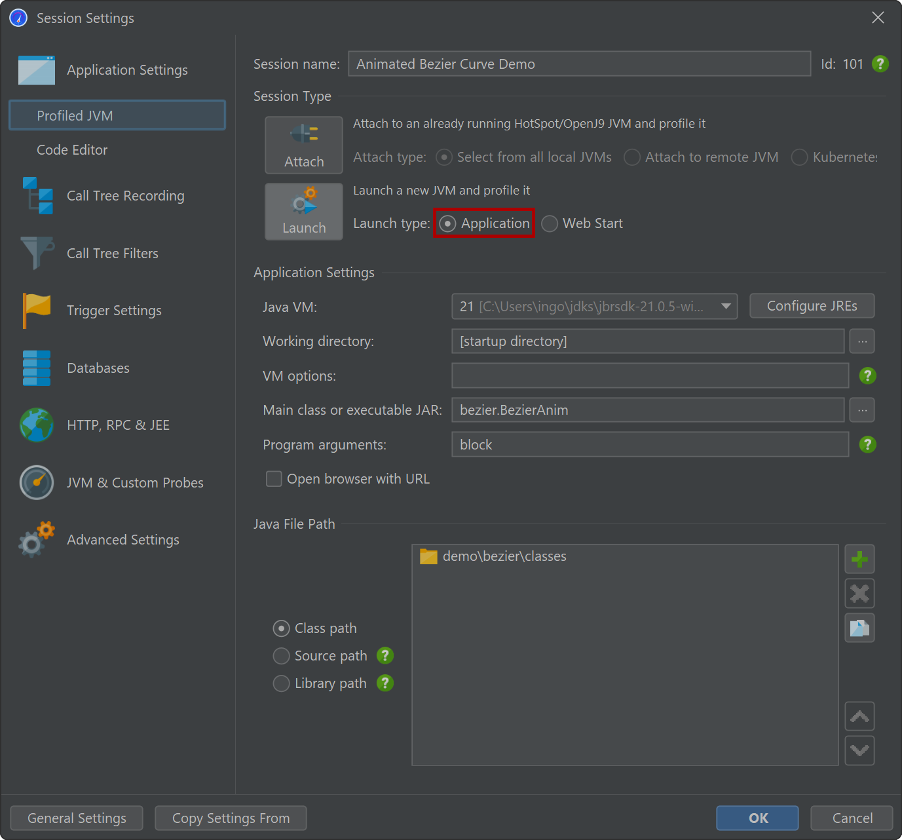Open the Databases settings section
This screenshot has height=840, width=902.
pos(98,368)
